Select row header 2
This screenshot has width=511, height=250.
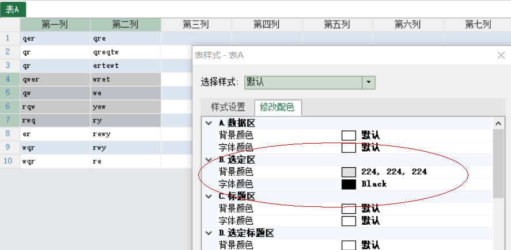pos(10,52)
